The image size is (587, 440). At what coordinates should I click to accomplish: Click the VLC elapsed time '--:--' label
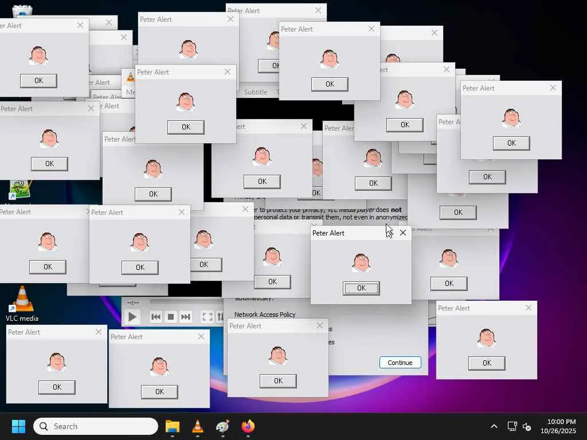pyautogui.click(x=133, y=302)
